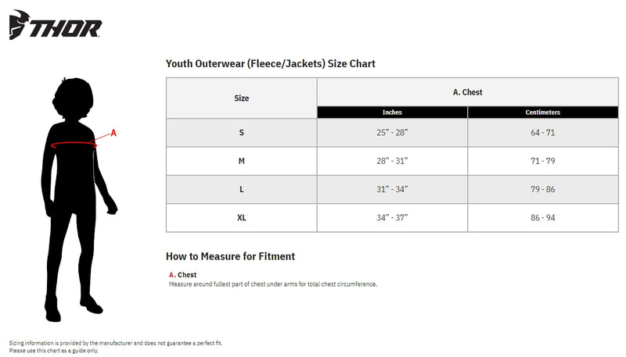
Task: Click the 25" - 28" inches cell
Action: pyautogui.click(x=392, y=132)
